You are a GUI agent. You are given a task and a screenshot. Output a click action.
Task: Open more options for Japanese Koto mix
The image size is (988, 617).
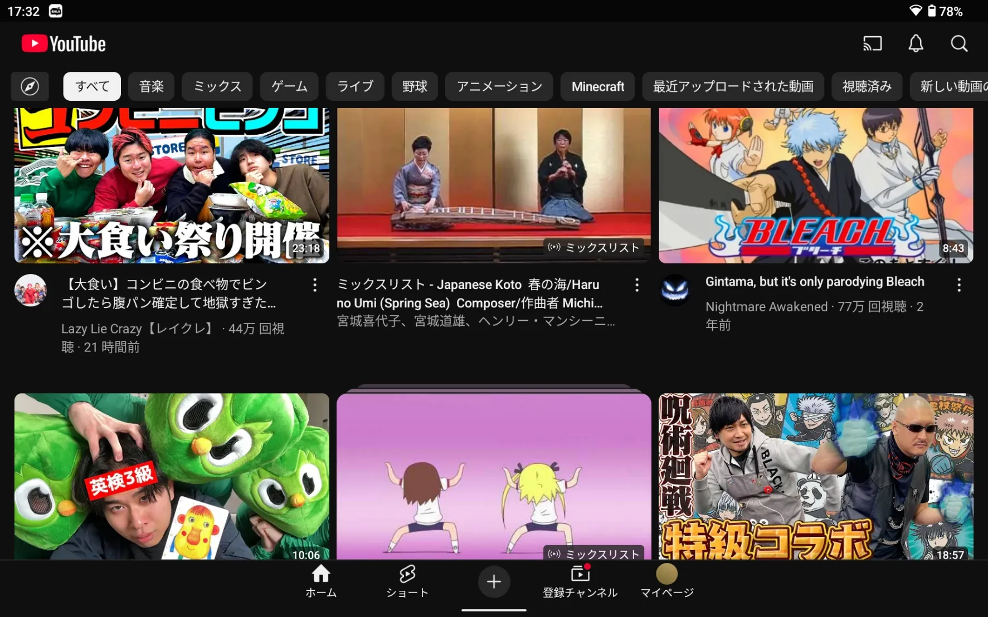(x=637, y=285)
